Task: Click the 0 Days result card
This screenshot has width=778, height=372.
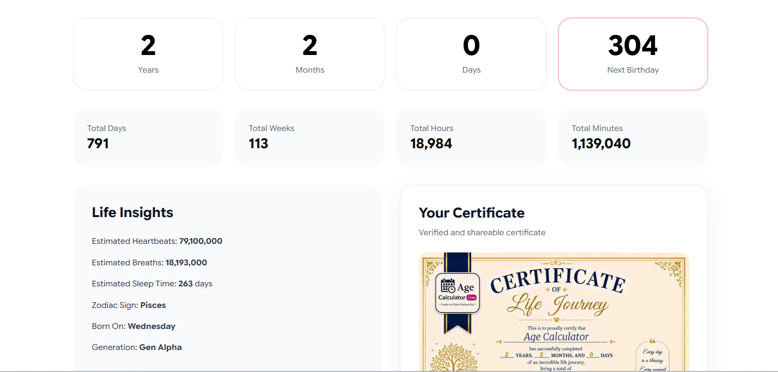Action: (471, 54)
